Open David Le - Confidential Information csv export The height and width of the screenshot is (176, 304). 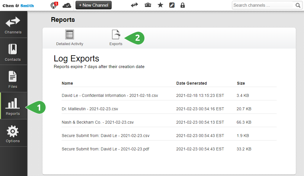(x=110, y=95)
